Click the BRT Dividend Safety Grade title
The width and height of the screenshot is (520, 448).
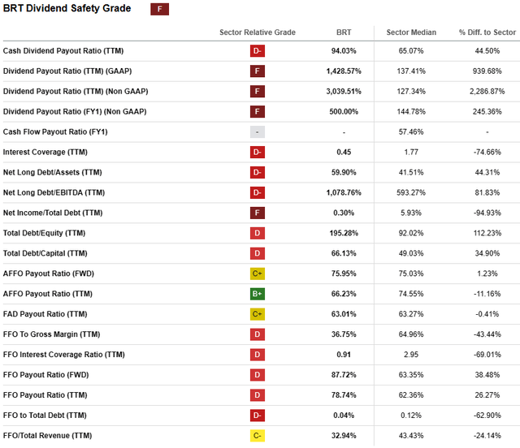(67, 8)
